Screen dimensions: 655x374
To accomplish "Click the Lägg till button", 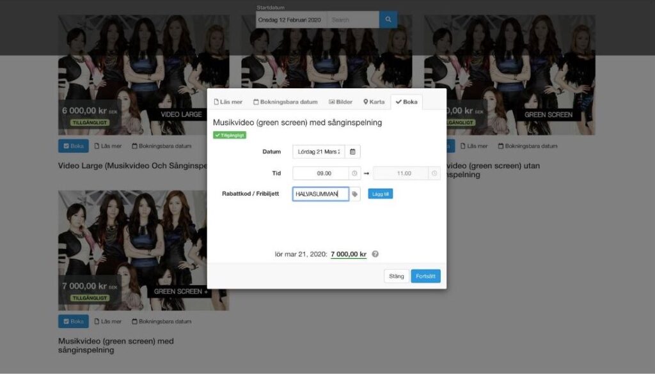I will click(x=380, y=194).
